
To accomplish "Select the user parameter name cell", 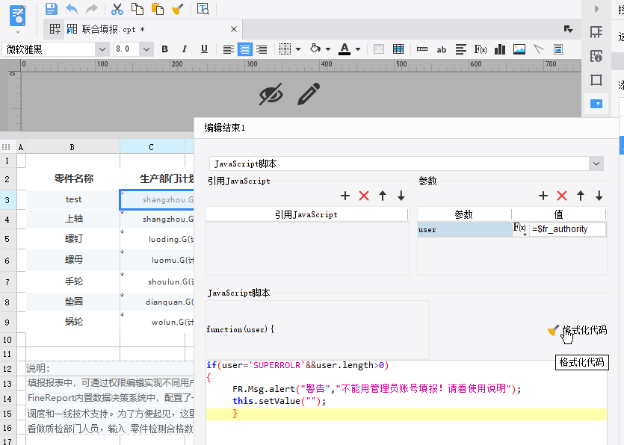I will coord(464,229).
